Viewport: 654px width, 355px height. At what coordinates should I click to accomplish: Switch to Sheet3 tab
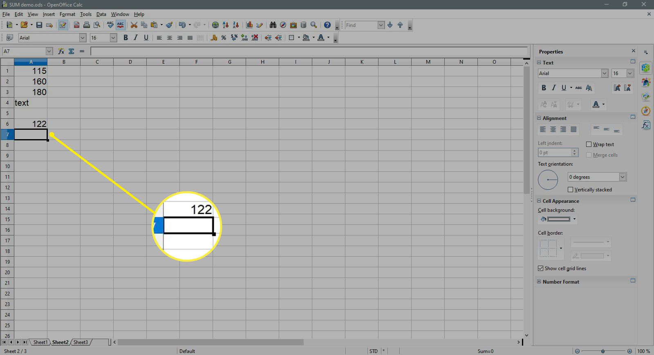click(x=81, y=342)
